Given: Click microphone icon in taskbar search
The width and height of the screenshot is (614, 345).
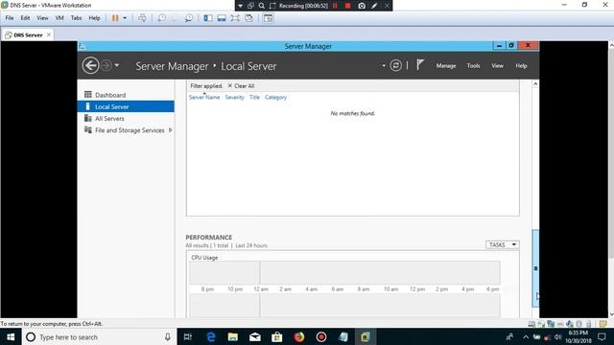Looking at the screenshot, I should tap(168, 336).
